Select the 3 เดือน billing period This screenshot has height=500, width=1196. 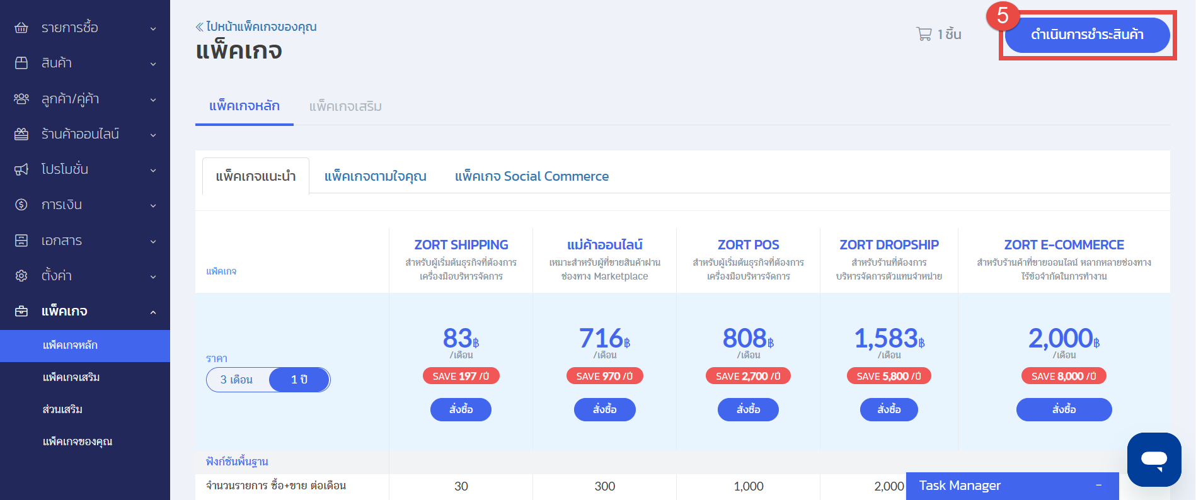coord(237,380)
